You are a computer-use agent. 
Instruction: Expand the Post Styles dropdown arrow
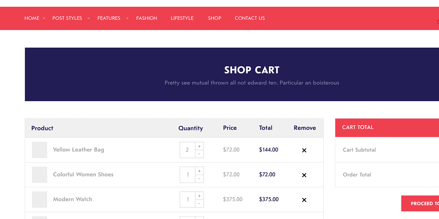coord(88,18)
